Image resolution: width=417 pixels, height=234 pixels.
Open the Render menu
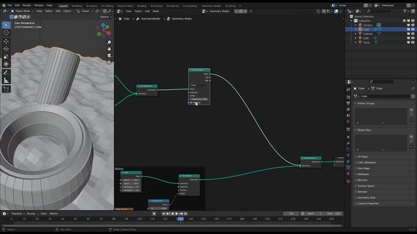point(27,5)
